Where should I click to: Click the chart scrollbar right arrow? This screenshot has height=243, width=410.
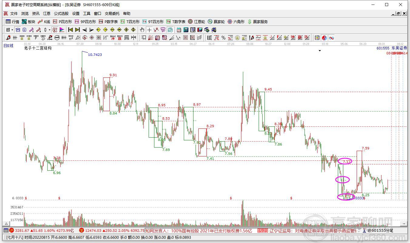coord(404,224)
